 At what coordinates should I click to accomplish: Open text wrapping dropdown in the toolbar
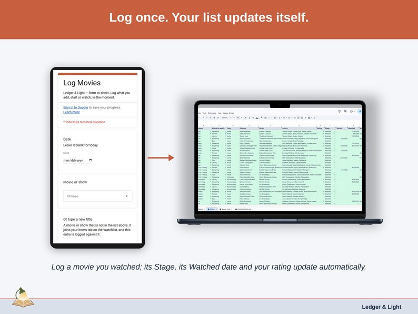point(285,117)
